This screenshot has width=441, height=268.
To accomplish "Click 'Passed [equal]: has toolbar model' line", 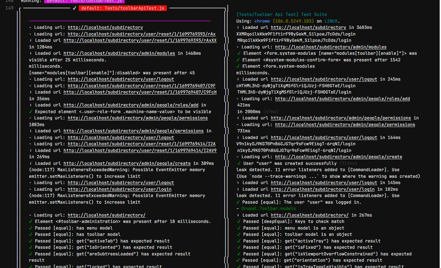I will pos(75,234).
